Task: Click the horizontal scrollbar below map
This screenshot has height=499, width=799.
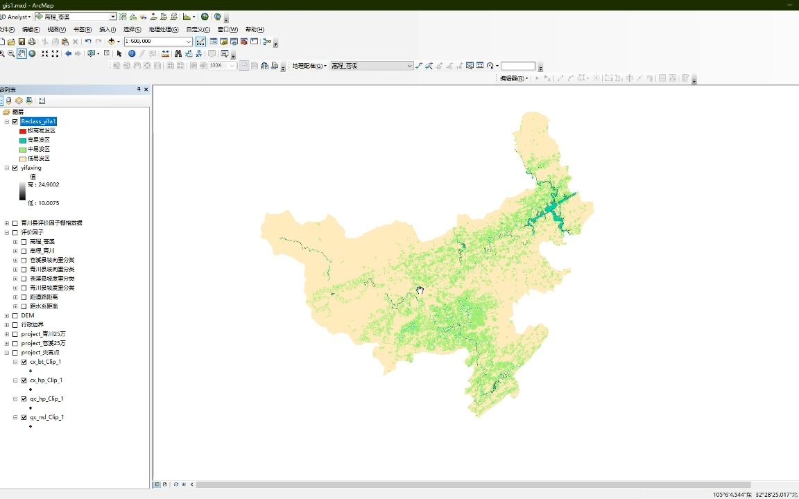Action: click(473, 484)
